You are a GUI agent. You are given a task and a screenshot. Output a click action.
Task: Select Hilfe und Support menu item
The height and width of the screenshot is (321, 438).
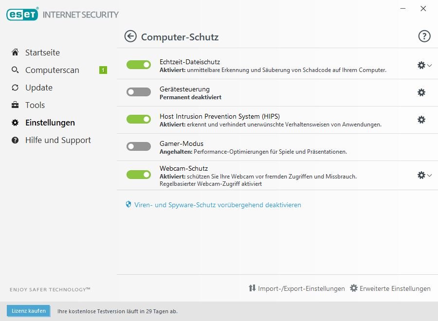pos(58,140)
